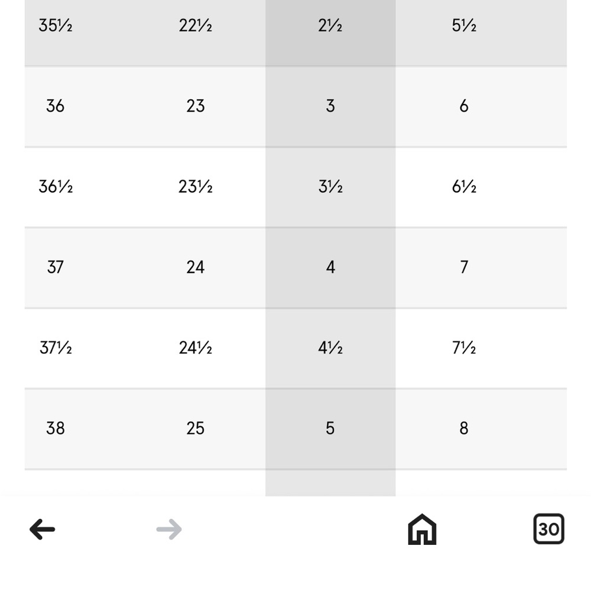The image size is (591, 591).
Task: Select the 35½ size cell
Action: [x=56, y=25]
